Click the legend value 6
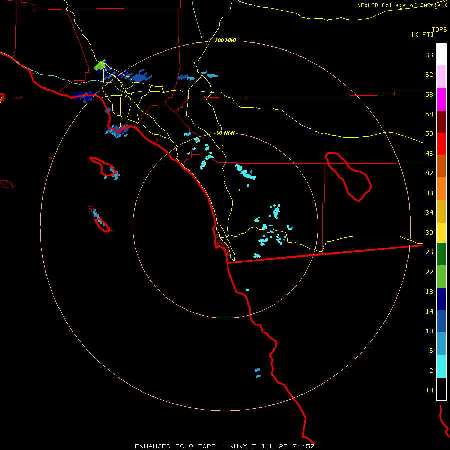 [431, 351]
